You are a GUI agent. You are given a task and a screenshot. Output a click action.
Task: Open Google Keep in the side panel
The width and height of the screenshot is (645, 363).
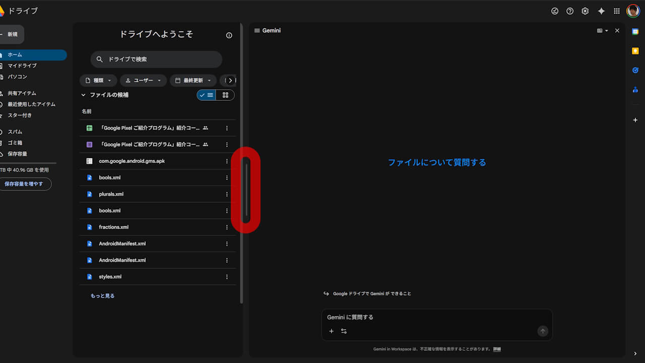tap(635, 51)
